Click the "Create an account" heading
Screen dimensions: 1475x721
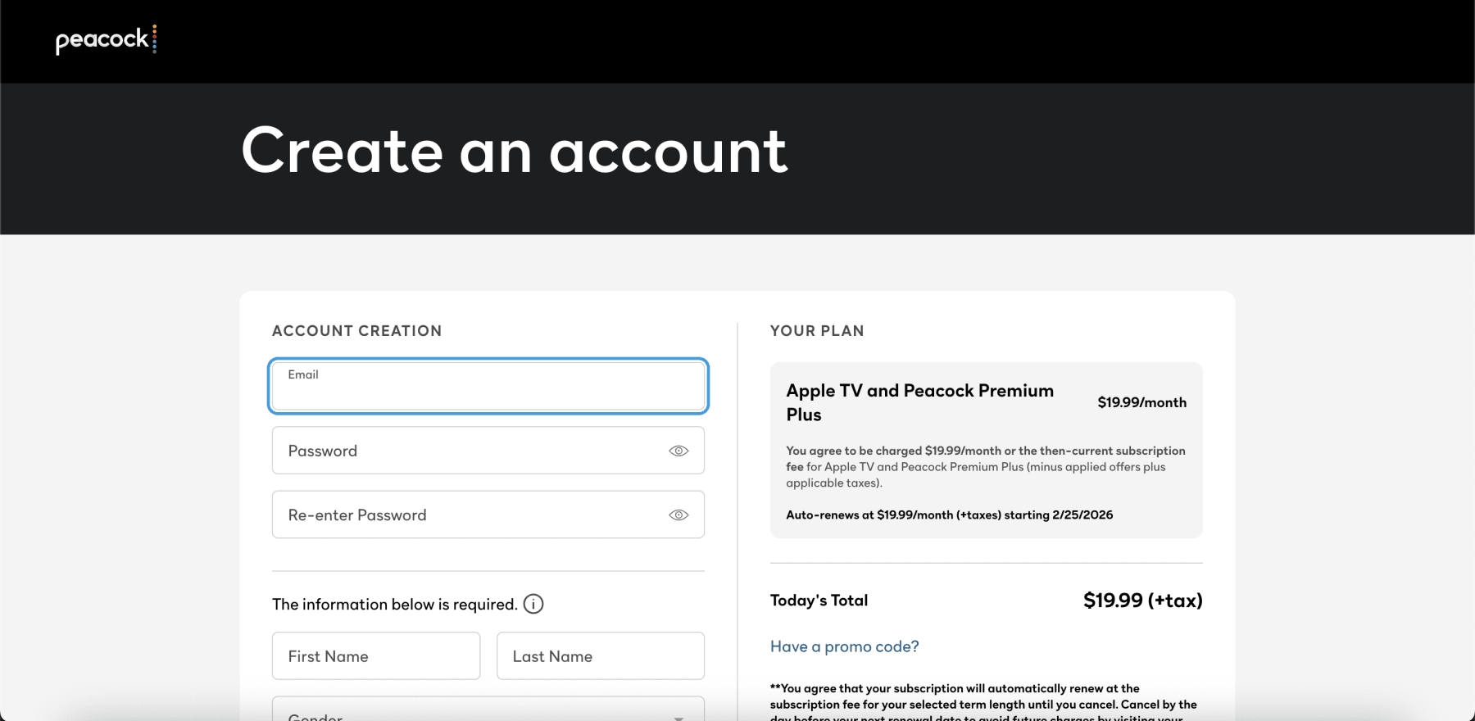pos(515,152)
